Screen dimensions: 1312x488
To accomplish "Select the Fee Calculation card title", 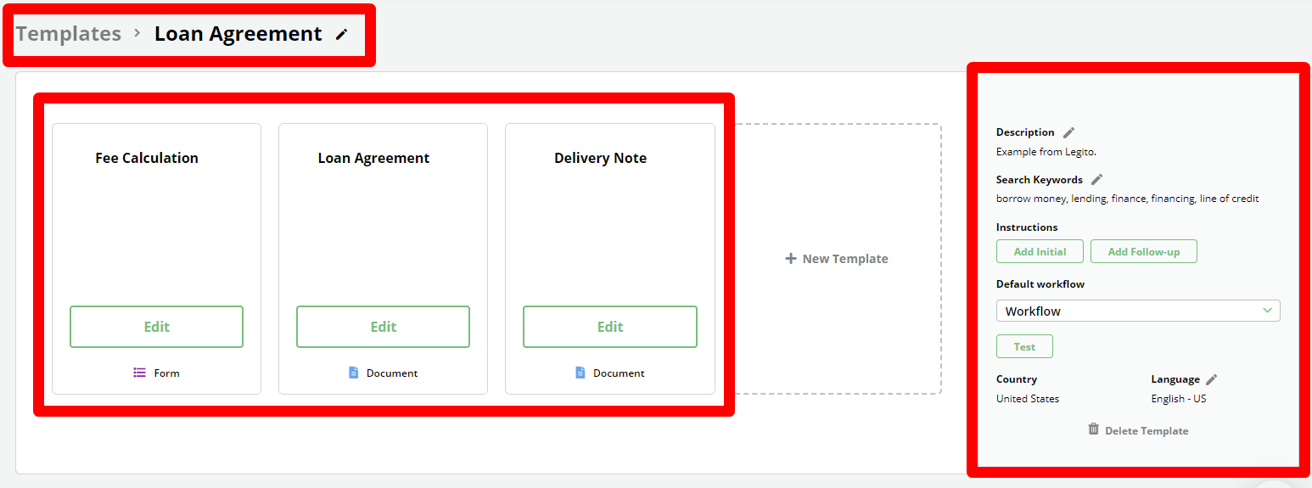I will (147, 158).
